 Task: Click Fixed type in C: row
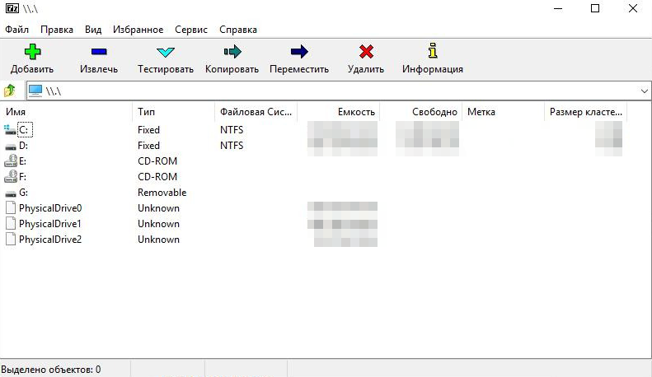click(x=149, y=130)
